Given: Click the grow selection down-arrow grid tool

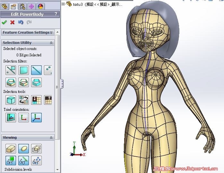Looking at the screenshot, I should point(37,100).
